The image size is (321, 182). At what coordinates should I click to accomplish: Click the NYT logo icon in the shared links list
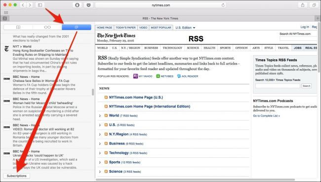[6, 49]
